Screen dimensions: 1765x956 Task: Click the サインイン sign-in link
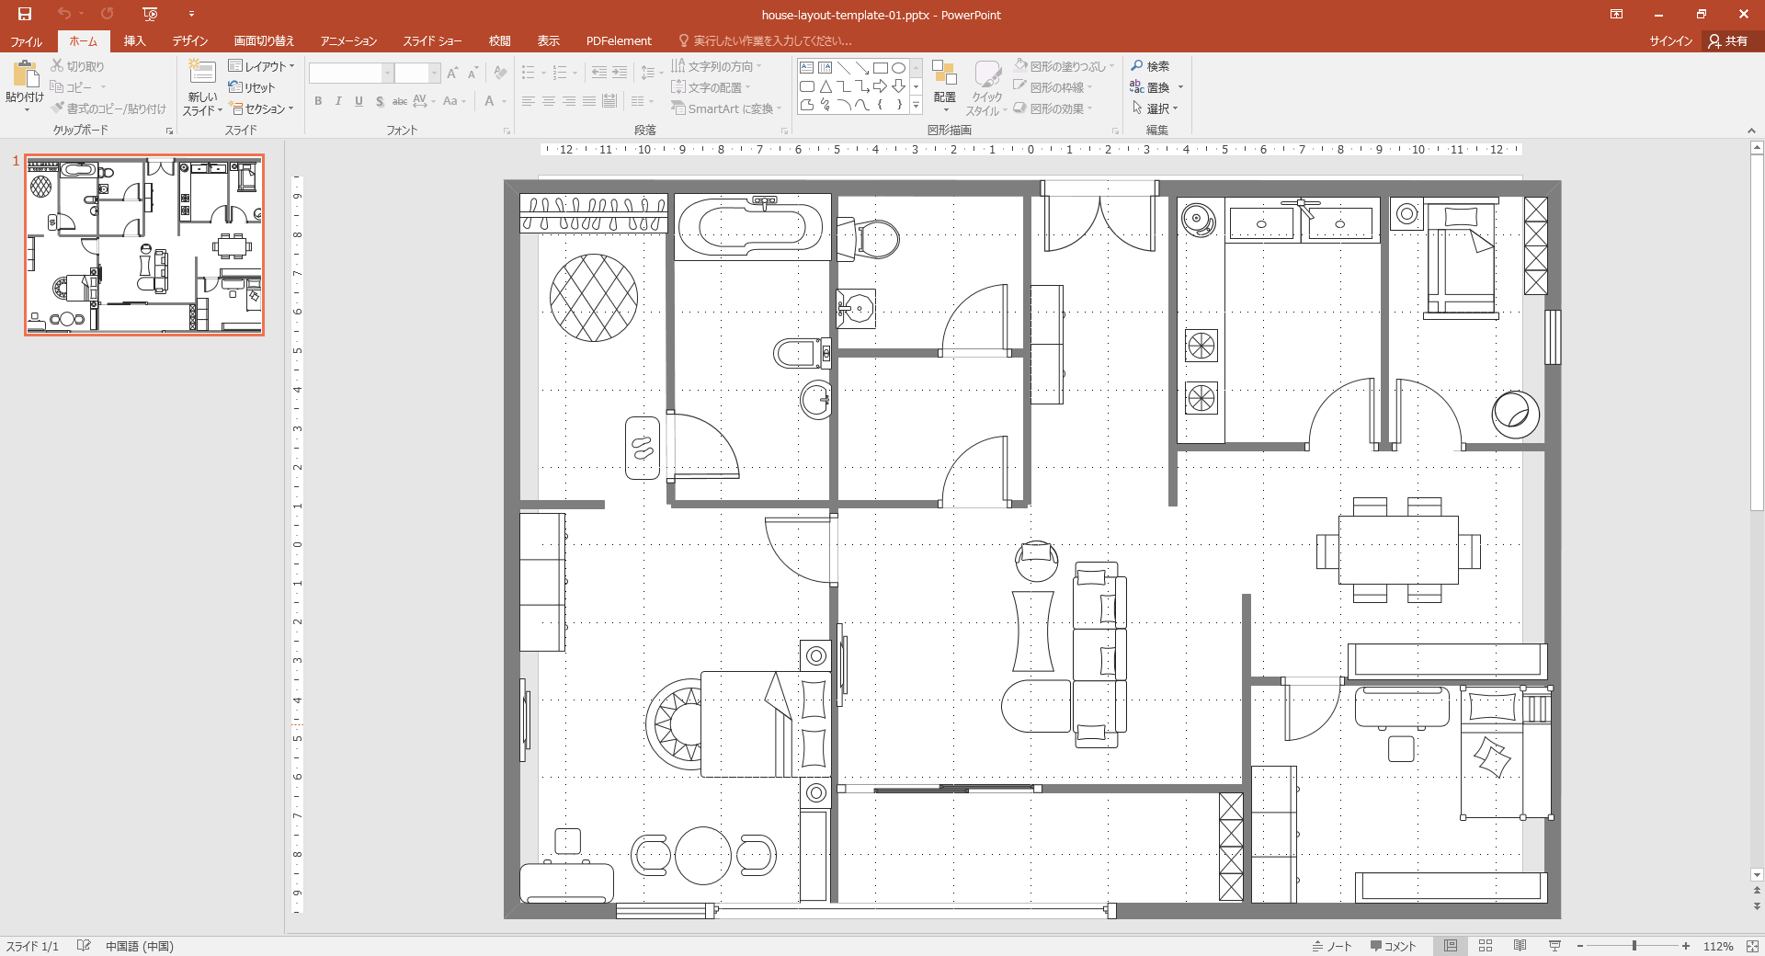pyautogui.click(x=1670, y=41)
